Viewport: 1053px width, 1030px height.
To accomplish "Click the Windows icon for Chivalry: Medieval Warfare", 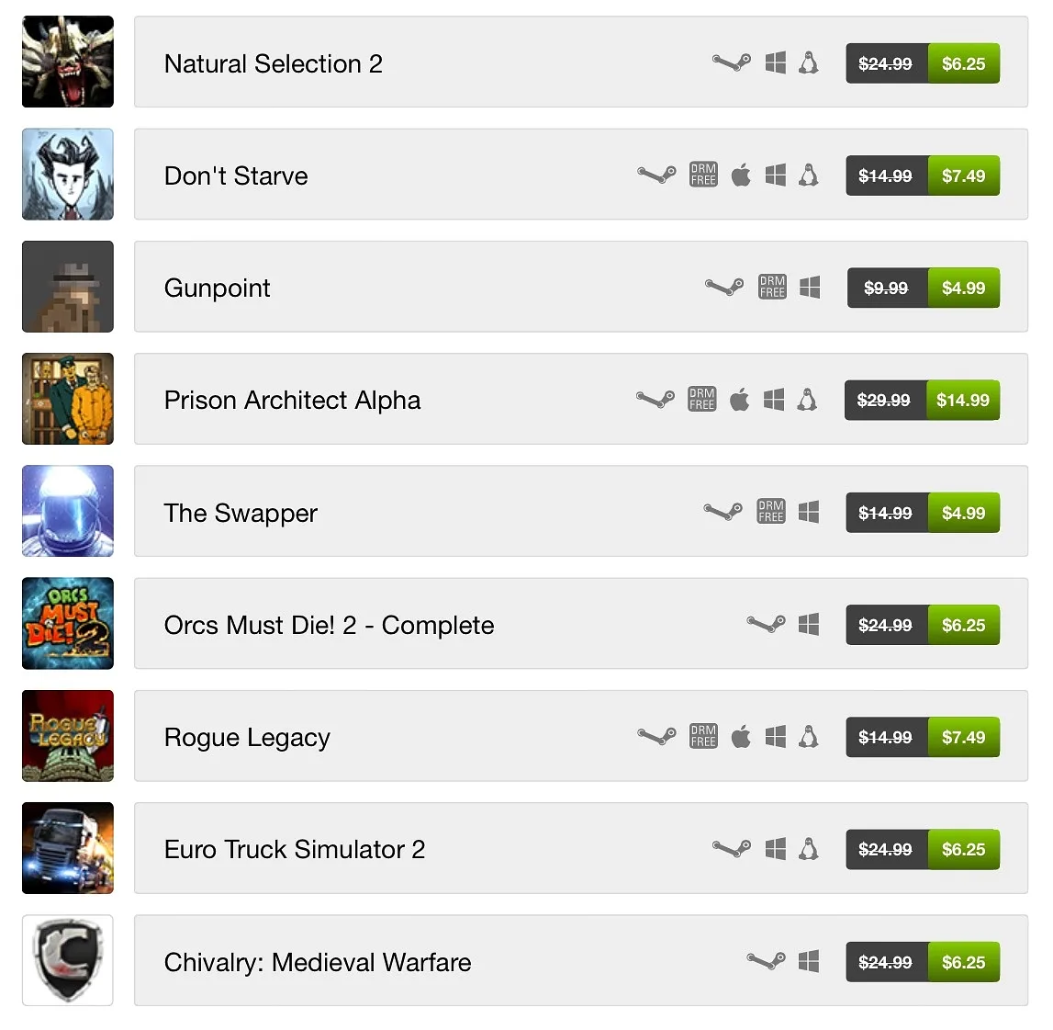I will tap(809, 961).
